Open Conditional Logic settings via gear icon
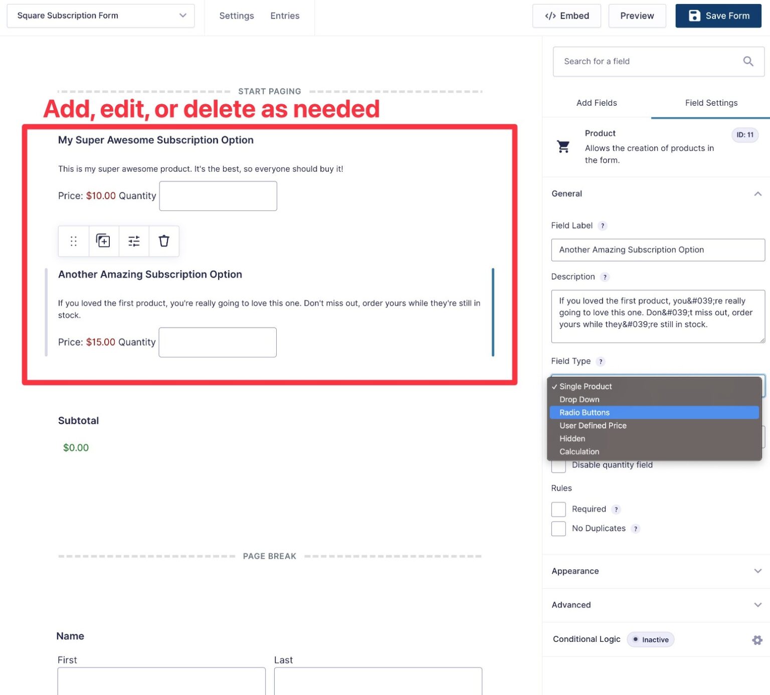Screen dimensions: 770x695 tap(756, 640)
